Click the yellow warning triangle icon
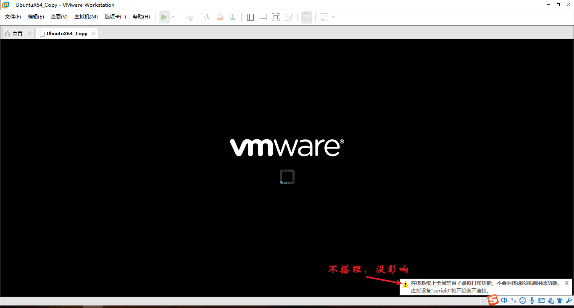This screenshot has width=574, height=308. pyautogui.click(x=405, y=284)
